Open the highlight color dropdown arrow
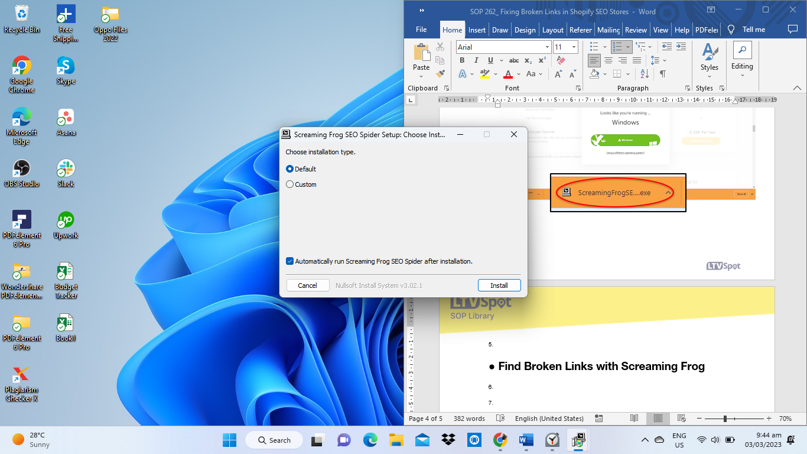 point(496,74)
